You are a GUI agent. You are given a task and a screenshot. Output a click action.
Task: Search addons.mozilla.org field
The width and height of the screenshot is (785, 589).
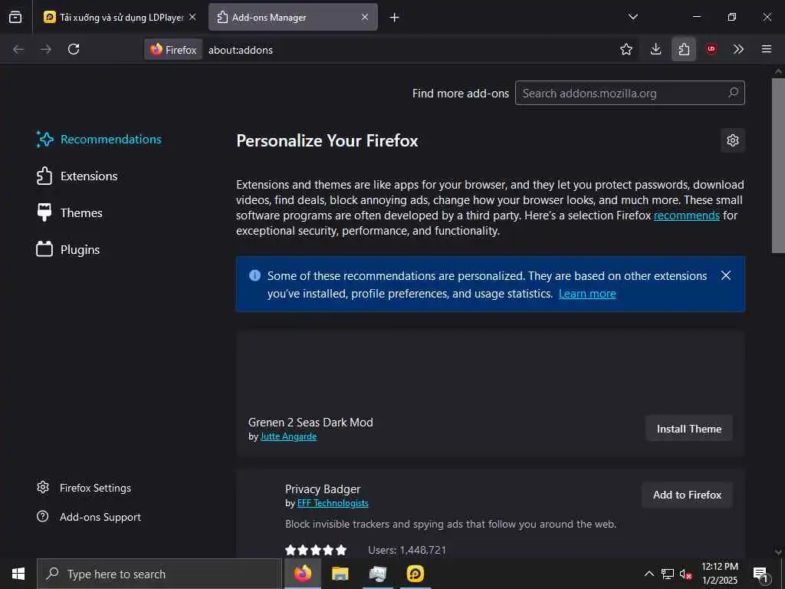click(630, 93)
